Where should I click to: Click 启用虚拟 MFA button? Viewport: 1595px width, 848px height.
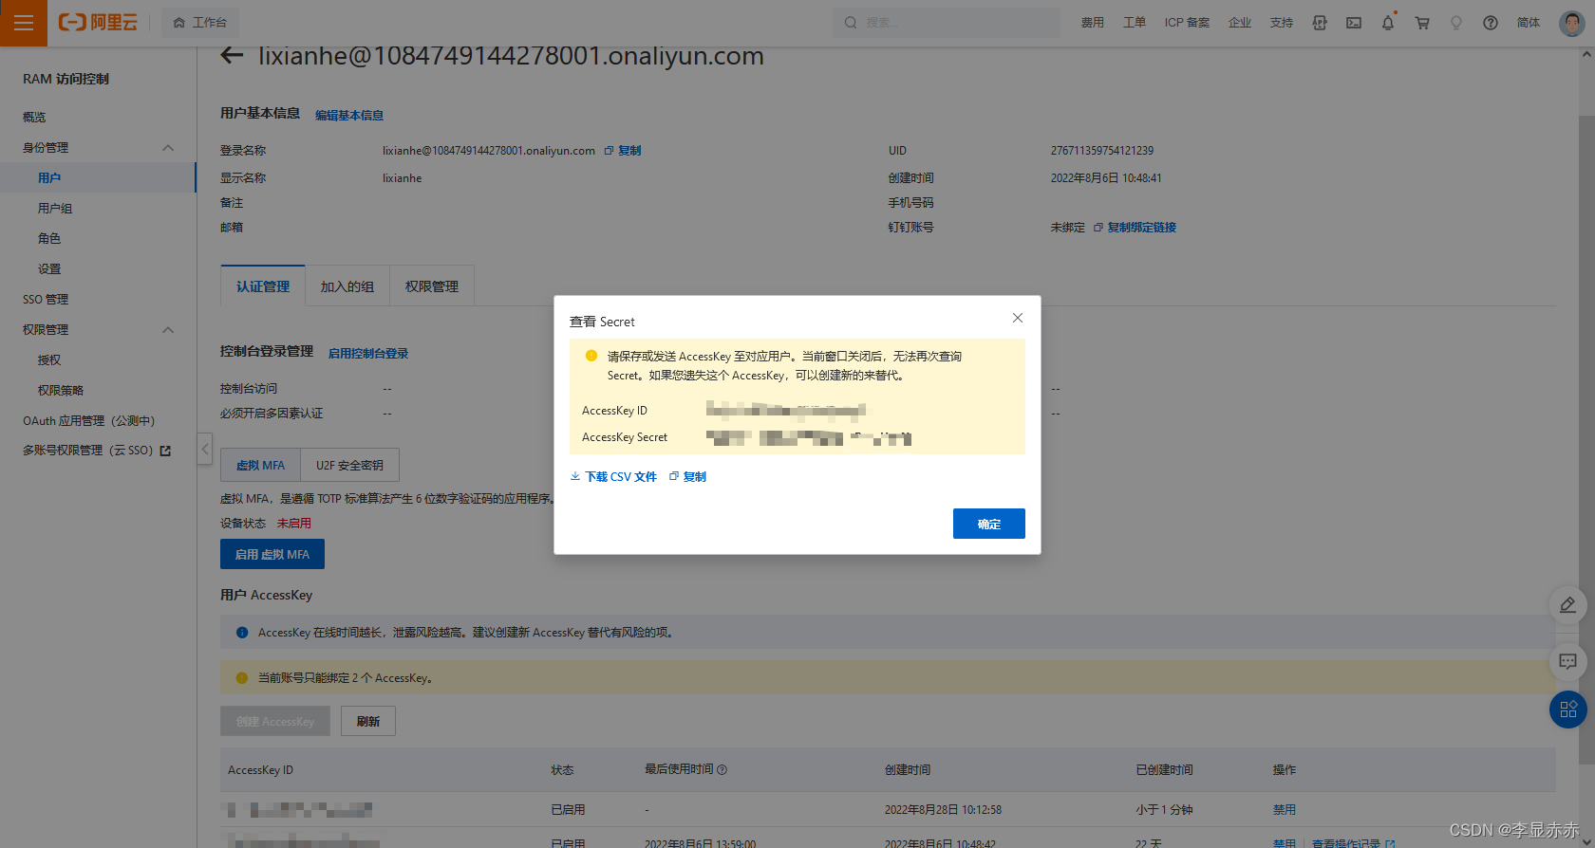(272, 554)
